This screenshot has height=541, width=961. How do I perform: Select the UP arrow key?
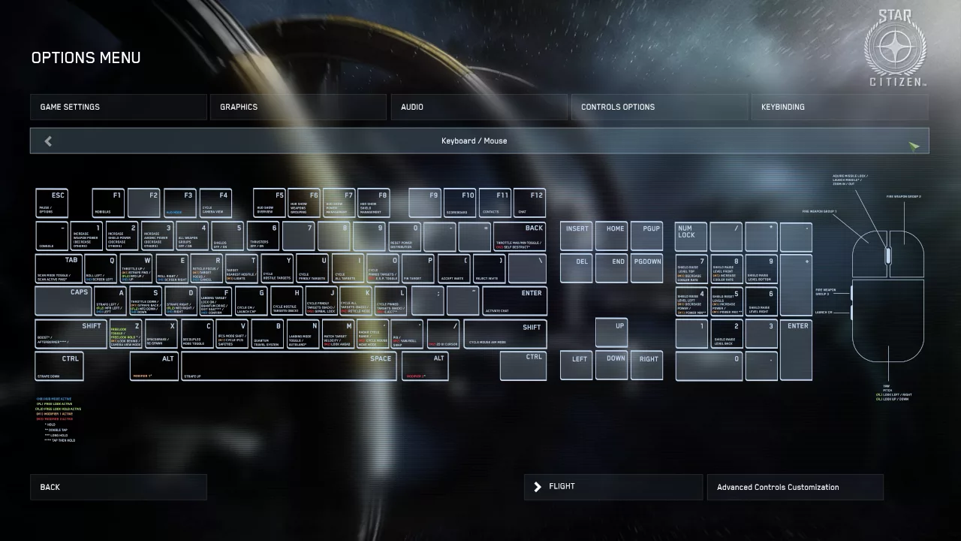612,334
